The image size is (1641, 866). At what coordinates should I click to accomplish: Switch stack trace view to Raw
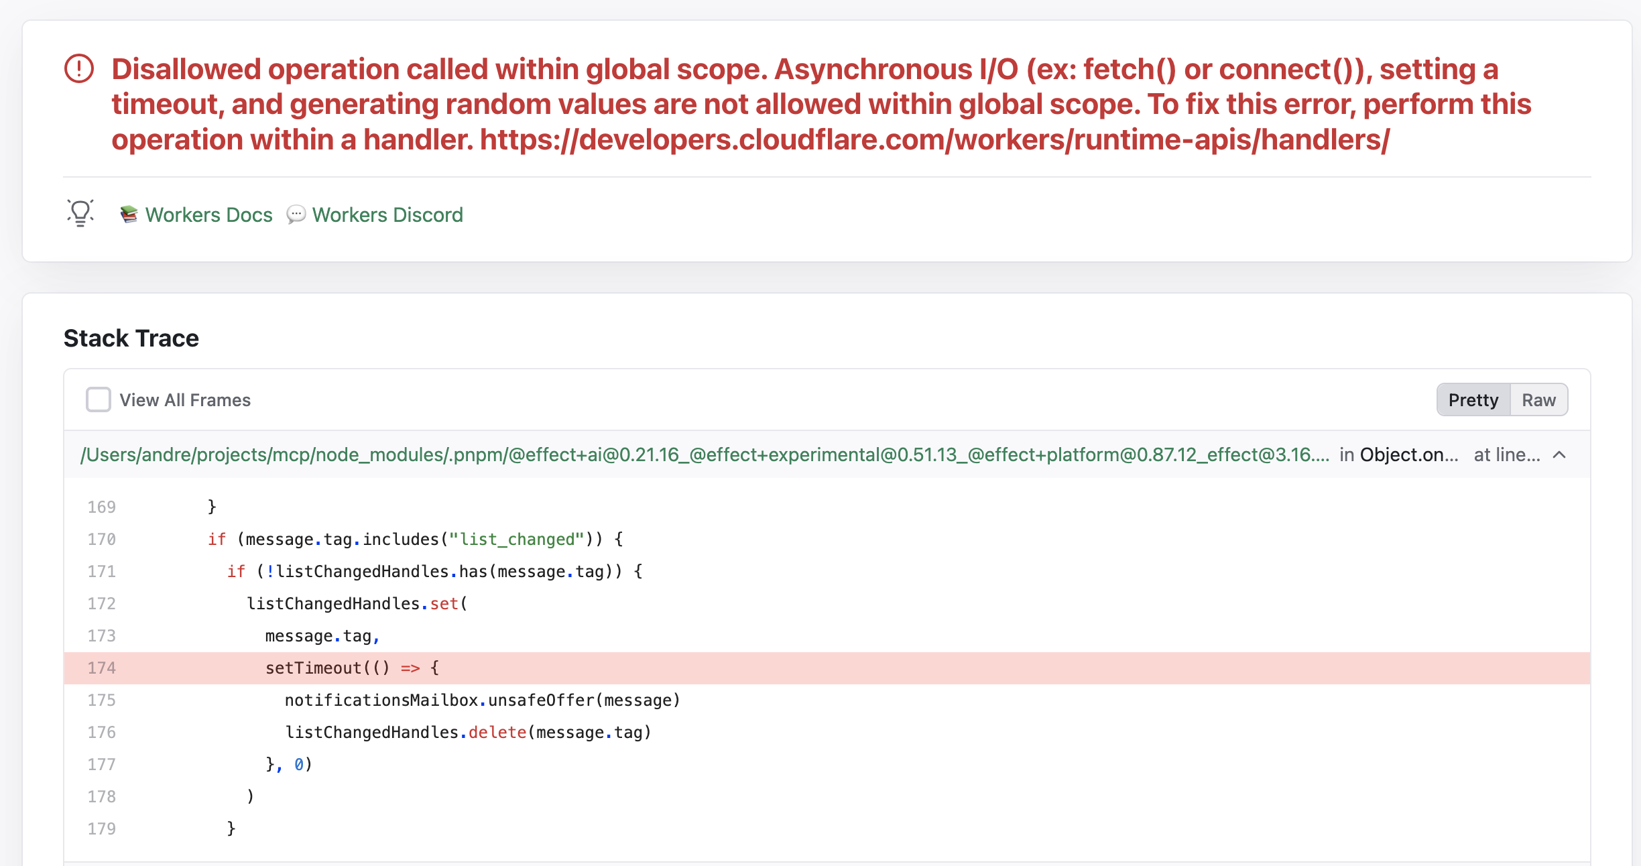click(1539, 399)
